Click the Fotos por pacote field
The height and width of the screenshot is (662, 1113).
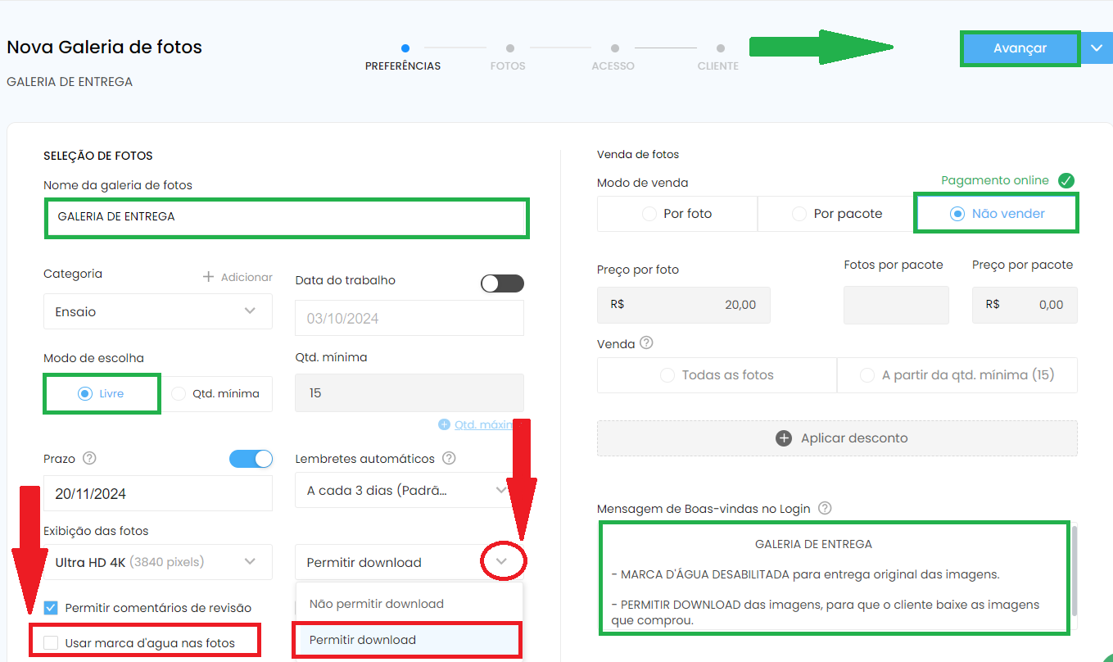click(x=896, y=305)
